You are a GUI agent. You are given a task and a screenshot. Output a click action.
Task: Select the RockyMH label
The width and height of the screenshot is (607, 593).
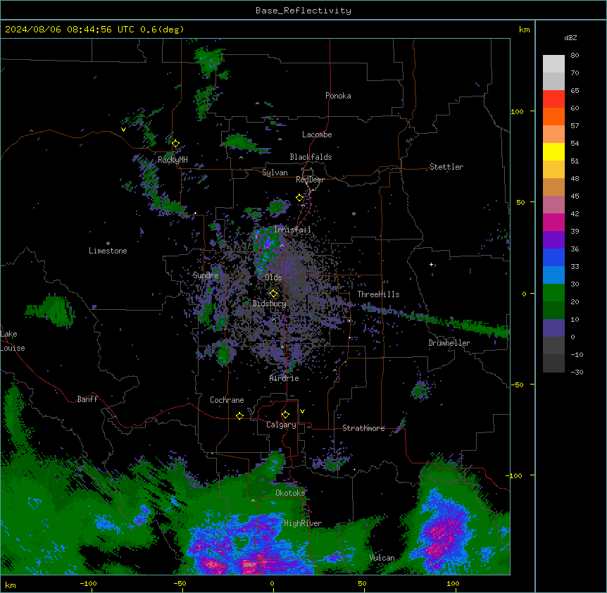pos(173,160)
